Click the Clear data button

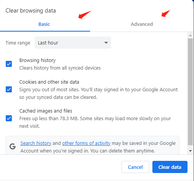170,167
